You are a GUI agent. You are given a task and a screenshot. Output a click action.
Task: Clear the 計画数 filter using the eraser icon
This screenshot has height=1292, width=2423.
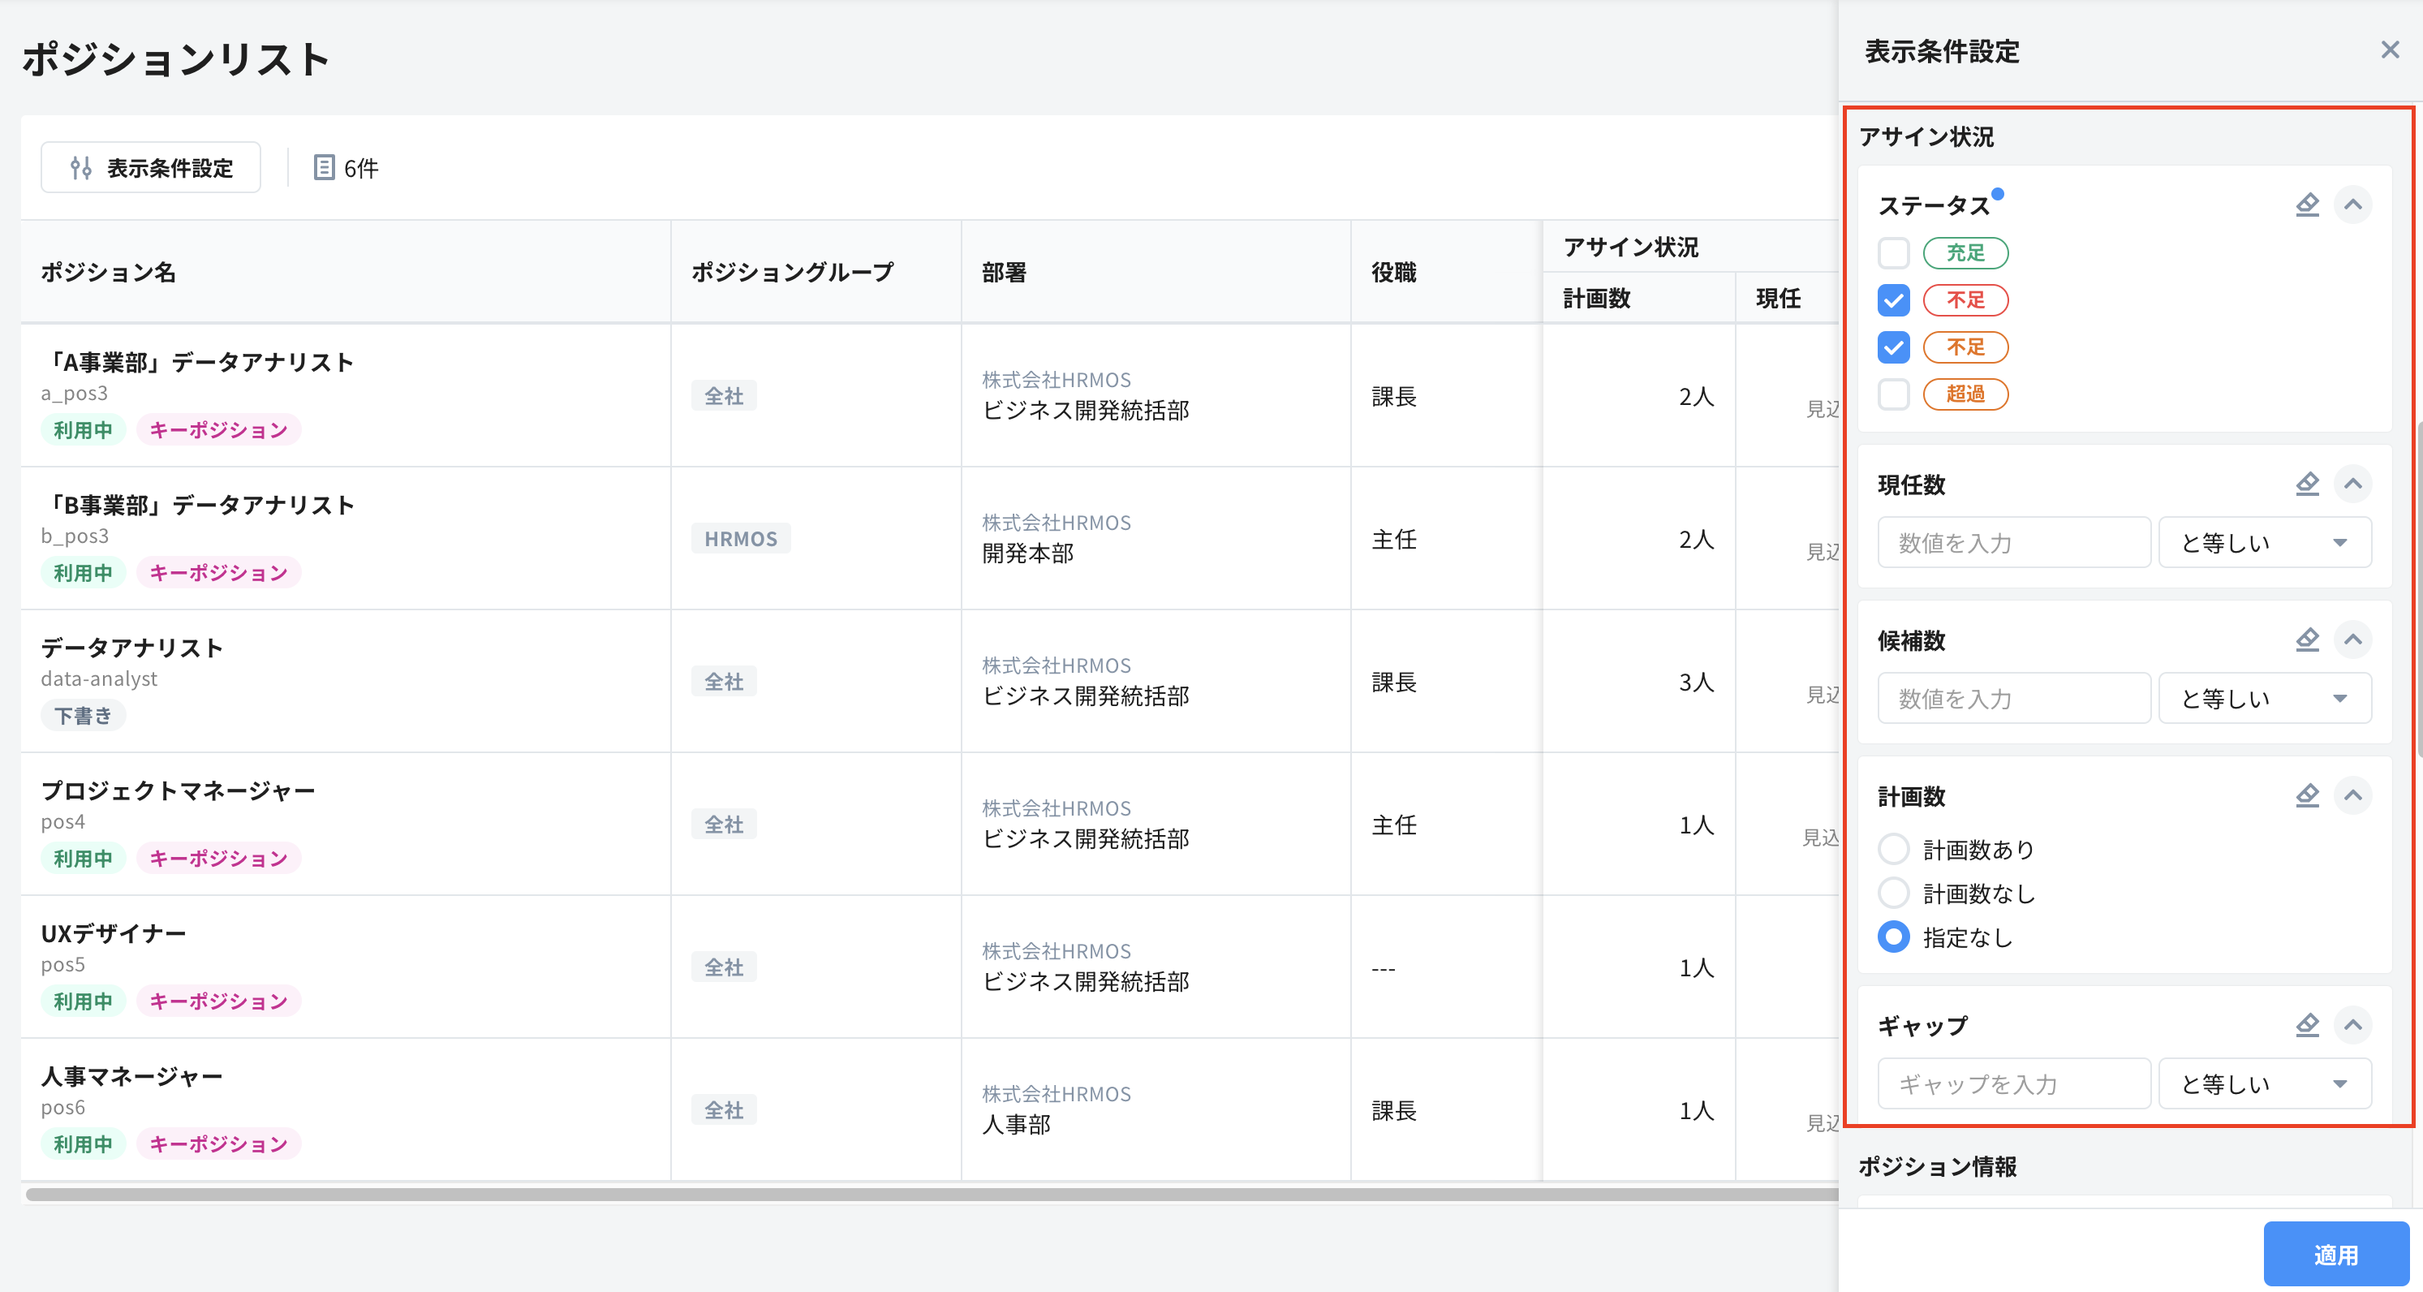pos(2307,795)
